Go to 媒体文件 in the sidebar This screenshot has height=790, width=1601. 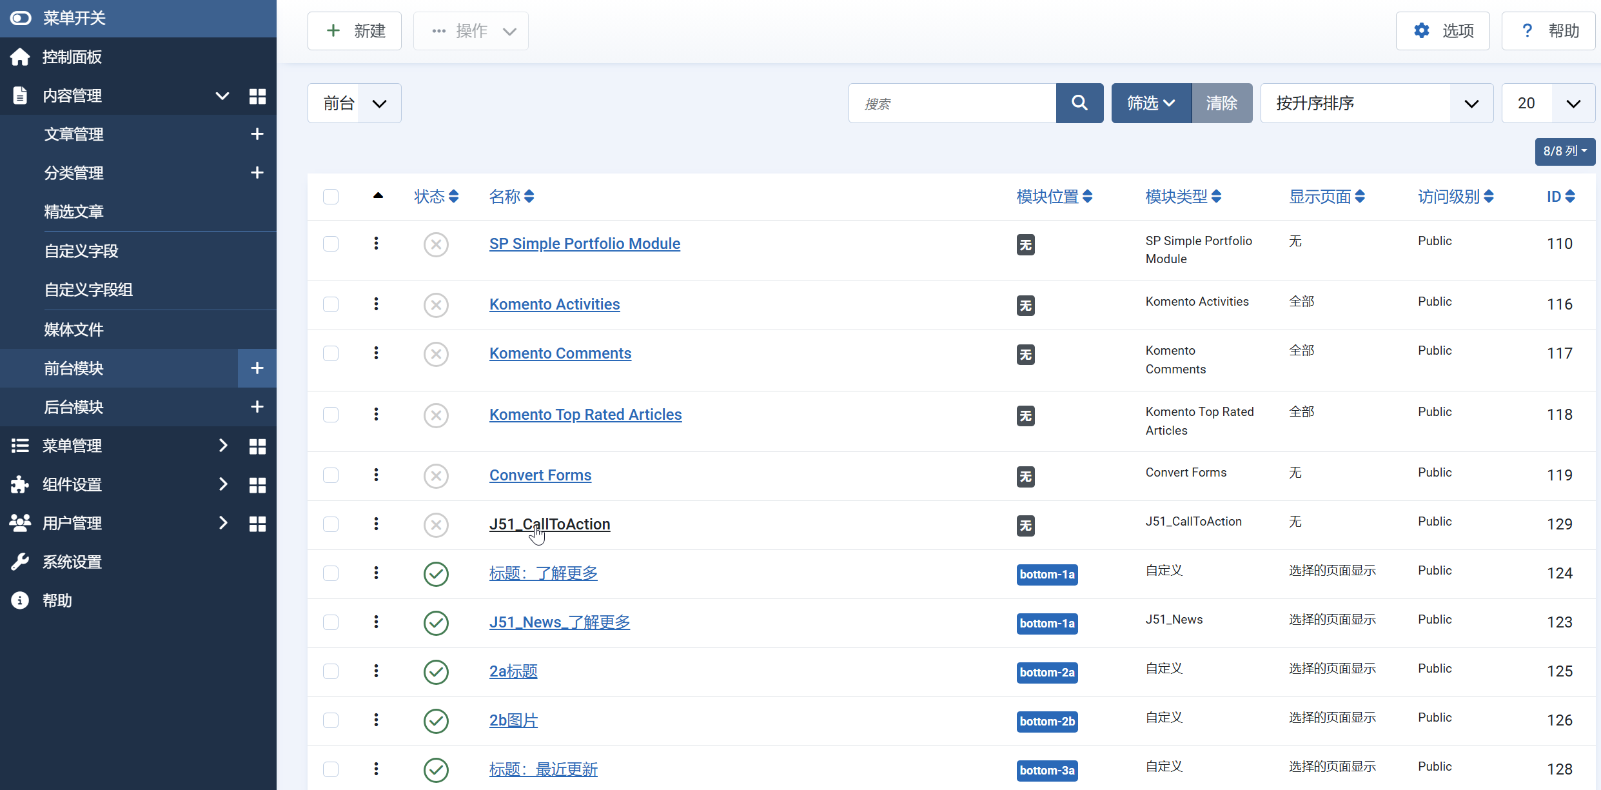tap(74, 330)
